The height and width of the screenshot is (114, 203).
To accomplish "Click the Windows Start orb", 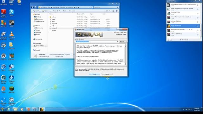I will tap(2, 109).
